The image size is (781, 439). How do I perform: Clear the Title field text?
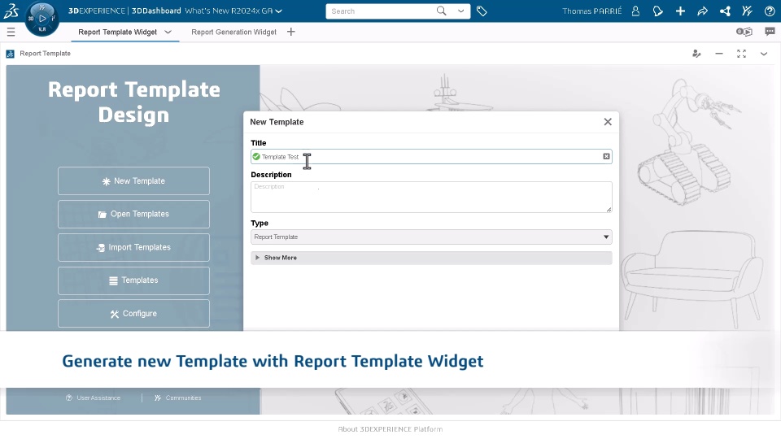pos(606,156)
